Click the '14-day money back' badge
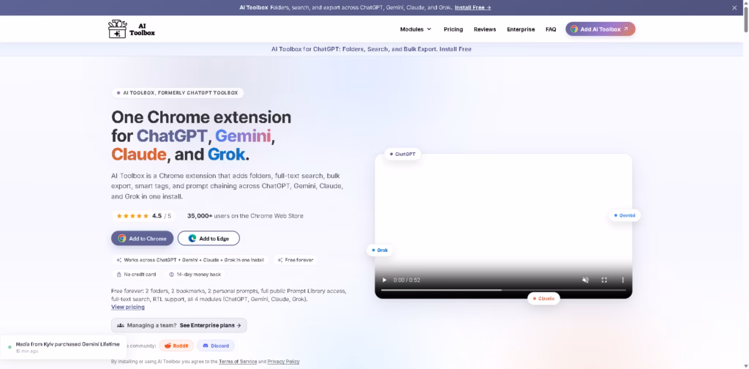Screen dimensions: 749x369 [195, 275]
